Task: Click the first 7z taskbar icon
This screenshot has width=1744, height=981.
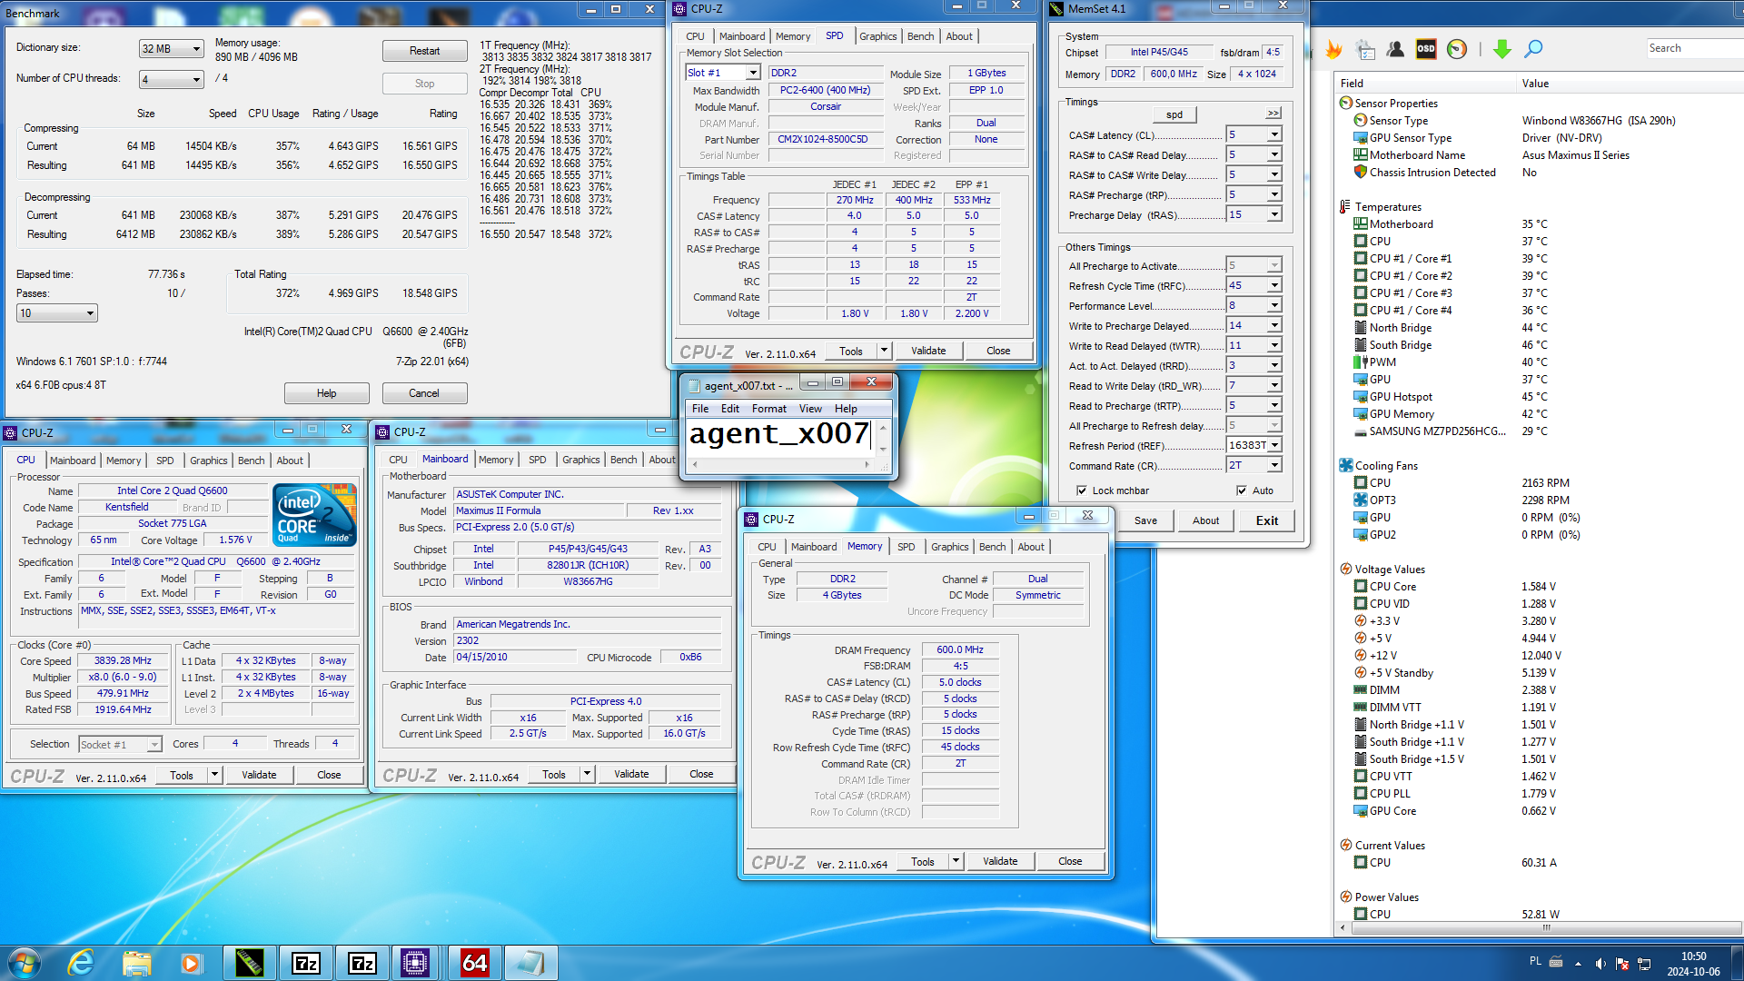Action: pos(306,963)
